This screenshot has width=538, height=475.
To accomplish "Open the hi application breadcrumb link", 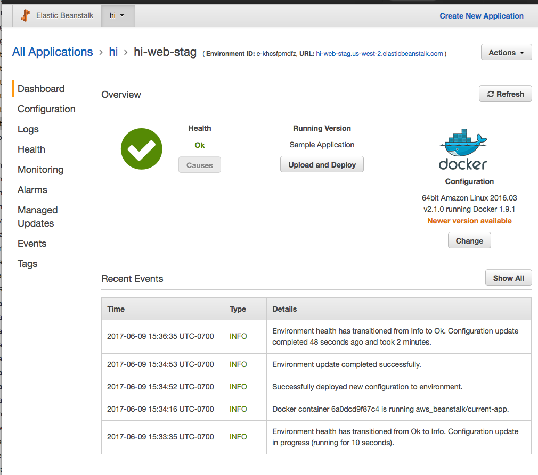I will pos(113,52).
